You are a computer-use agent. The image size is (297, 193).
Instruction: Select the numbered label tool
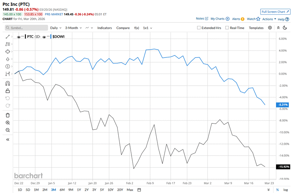[x=8, y=66]
